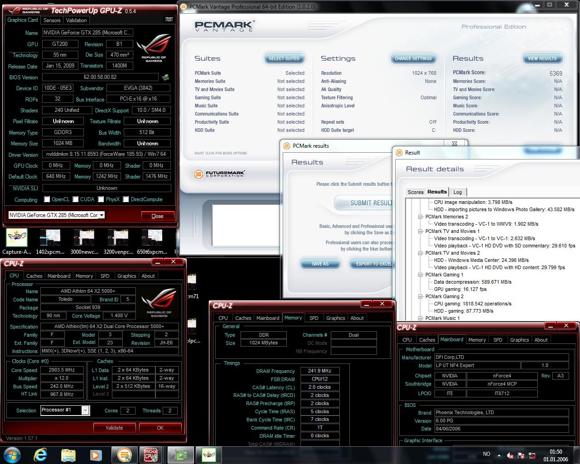Enable the CUDA checkbox in GPU-Z
Viewport: 580px width, 464px height.
tap(76, 199)
